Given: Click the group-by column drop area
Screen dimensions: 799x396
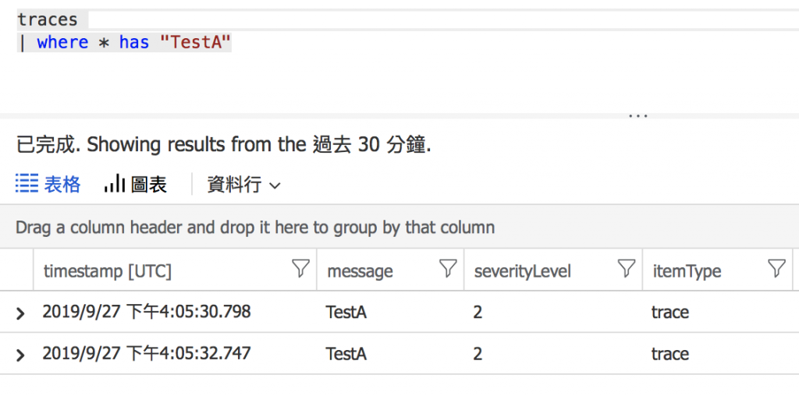Looking at the screenshot, I should 255,228.
